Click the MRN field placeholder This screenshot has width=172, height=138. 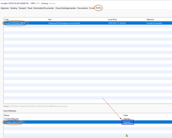click(37, 3)
